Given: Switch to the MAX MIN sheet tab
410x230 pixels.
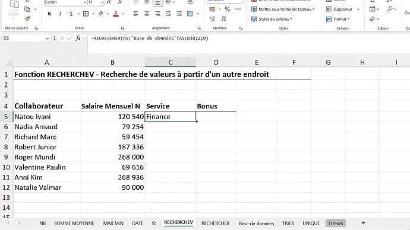Looking at the screenshot, I should 113,223.
